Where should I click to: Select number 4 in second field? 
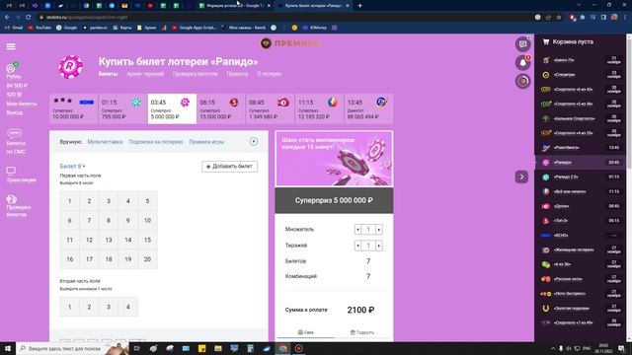(x=128, y=307)
